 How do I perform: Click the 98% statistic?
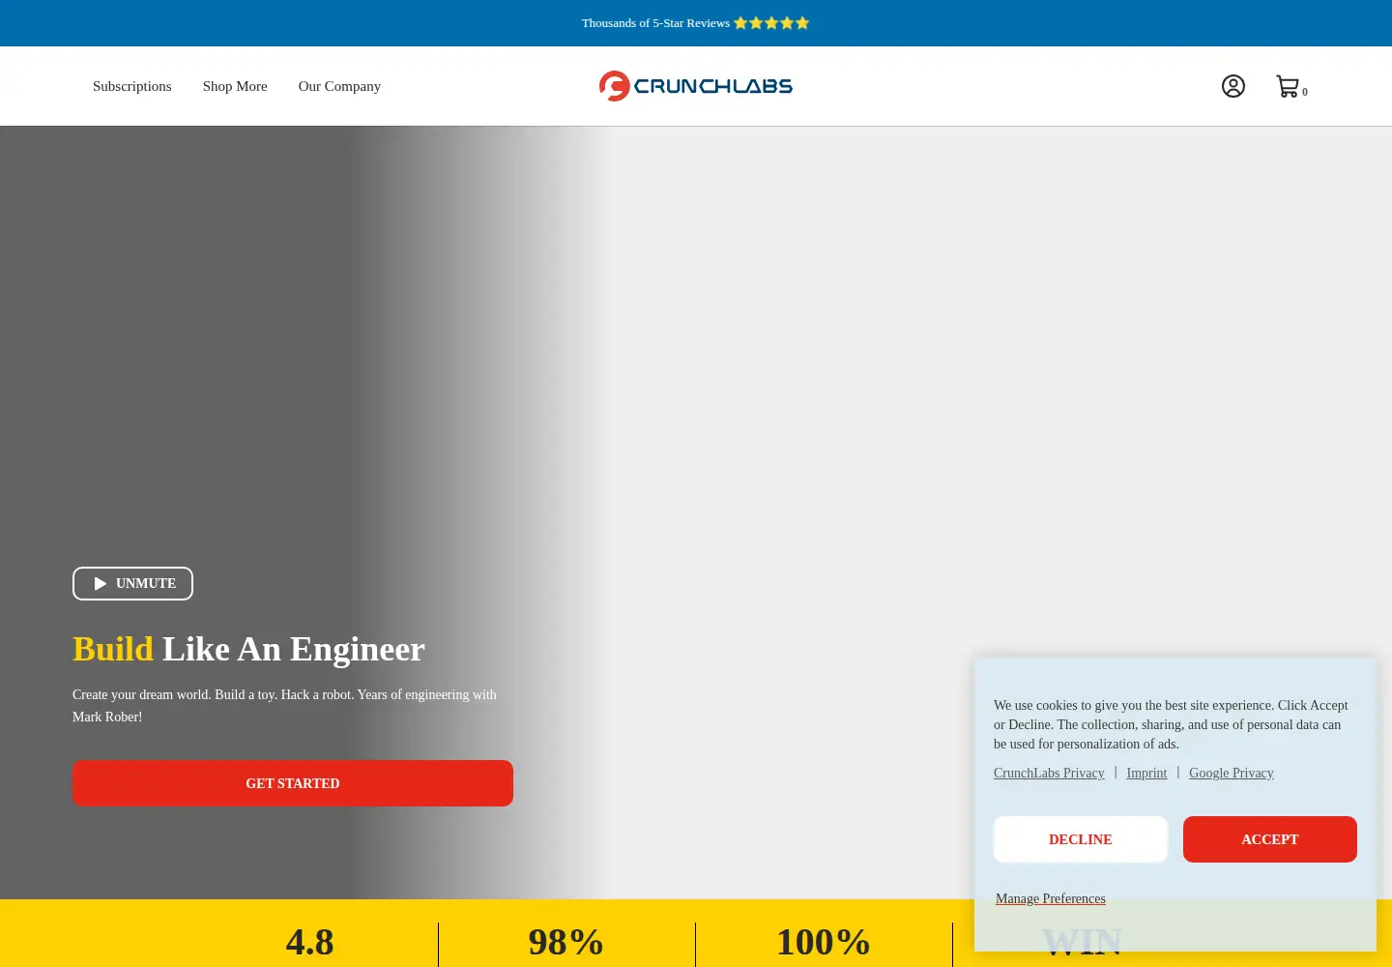click(x=566, y=942)
